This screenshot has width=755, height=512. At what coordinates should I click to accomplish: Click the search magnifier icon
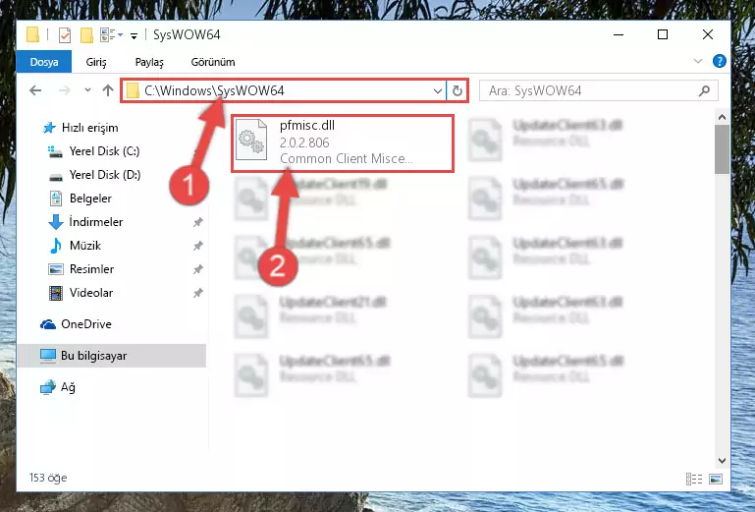[x=705, y=90]
